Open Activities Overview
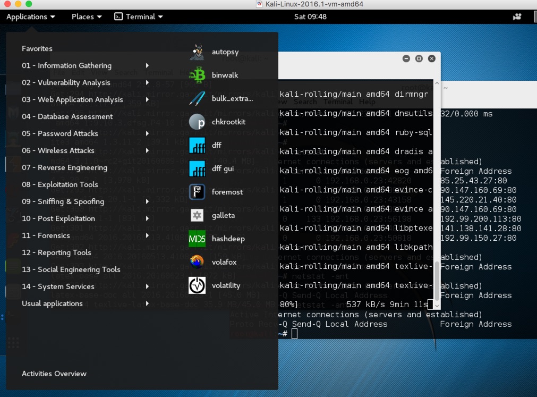Screen dimensions: 537x397 pyautogui.click(x=54, y=374)
